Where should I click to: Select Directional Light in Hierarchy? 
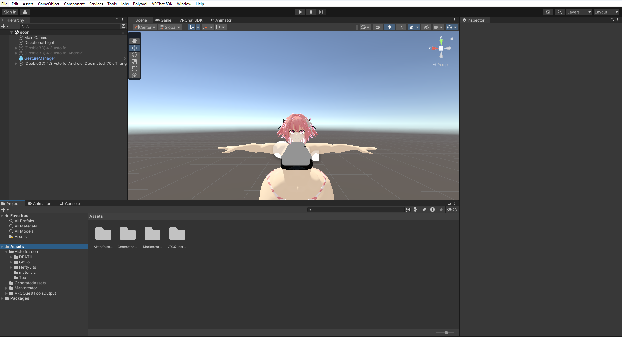[x=39, y=43]
